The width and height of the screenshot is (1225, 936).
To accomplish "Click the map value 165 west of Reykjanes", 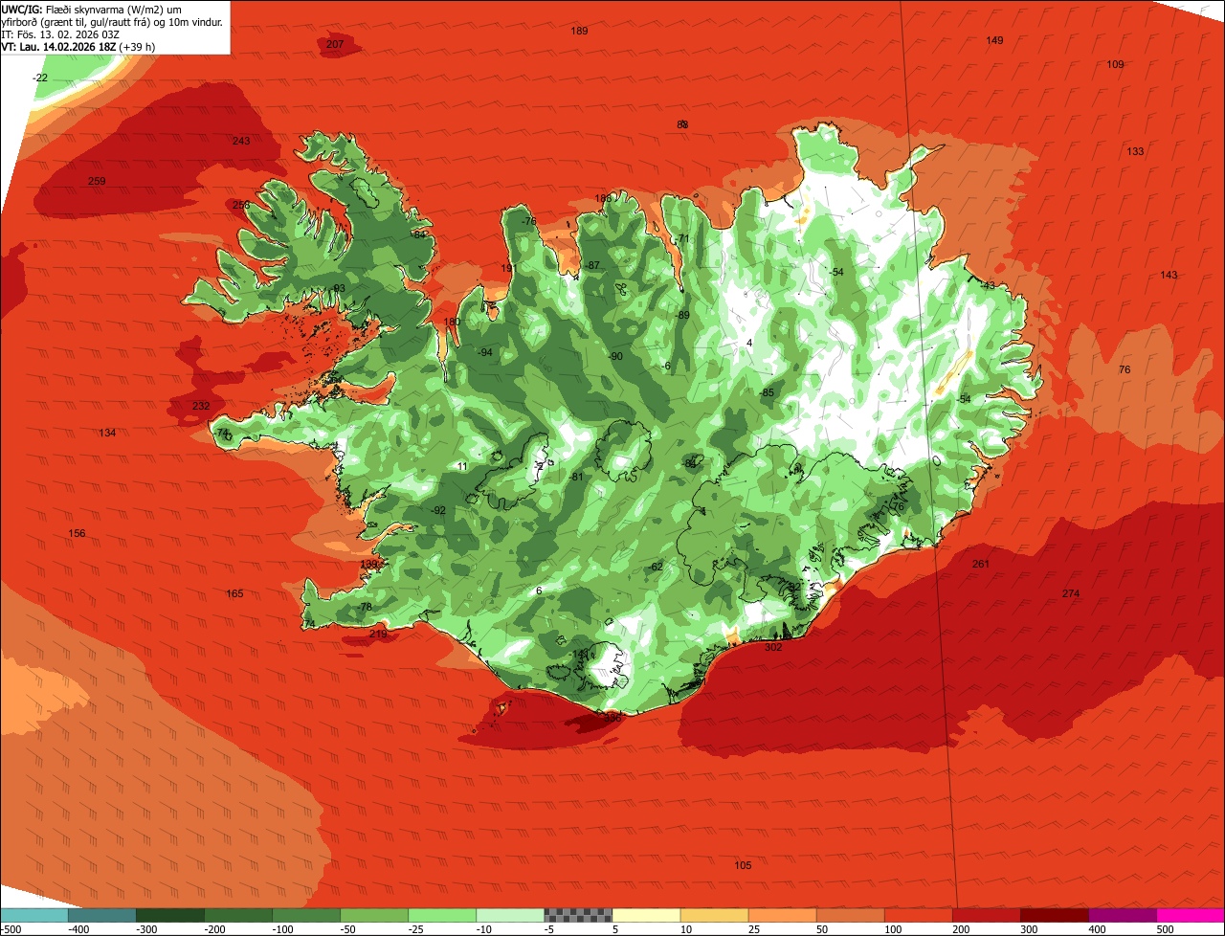I will (x=234, y=593).
